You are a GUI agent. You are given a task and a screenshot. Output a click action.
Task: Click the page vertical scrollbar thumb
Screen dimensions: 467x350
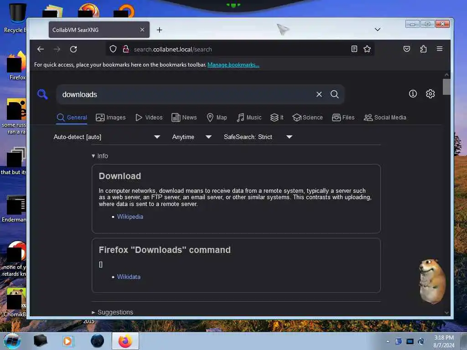pos(446,87)
